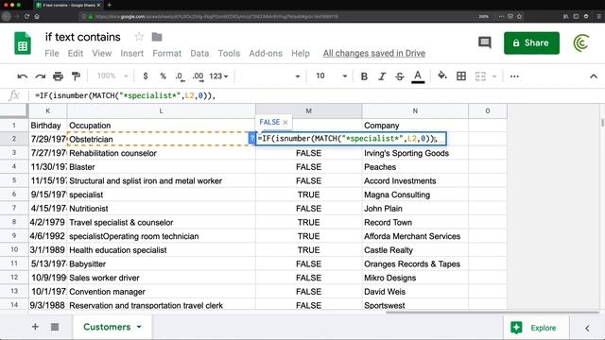Open the Data menu
The image size is (605, 340).
[199, 53]
